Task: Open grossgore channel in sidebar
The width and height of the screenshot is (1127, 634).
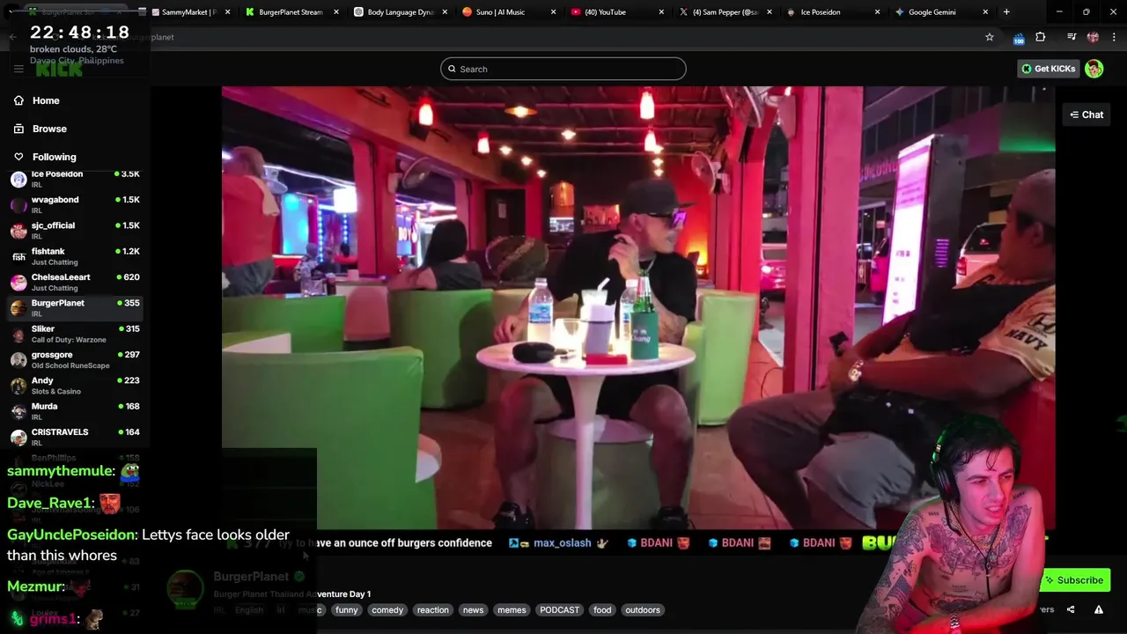Action: click(x=75, y=359)
